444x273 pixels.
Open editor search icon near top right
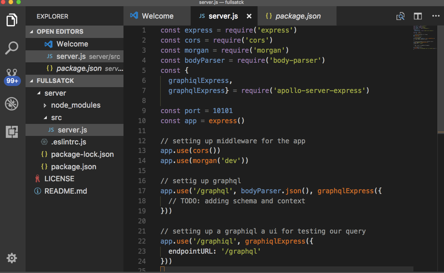click(x=401, y=16)
